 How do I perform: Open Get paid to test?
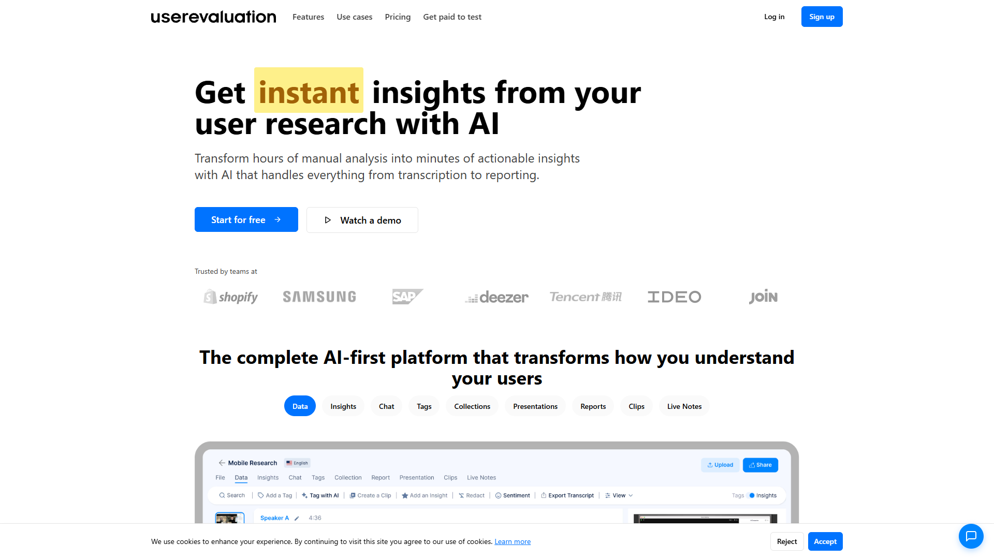click(452, 17)
